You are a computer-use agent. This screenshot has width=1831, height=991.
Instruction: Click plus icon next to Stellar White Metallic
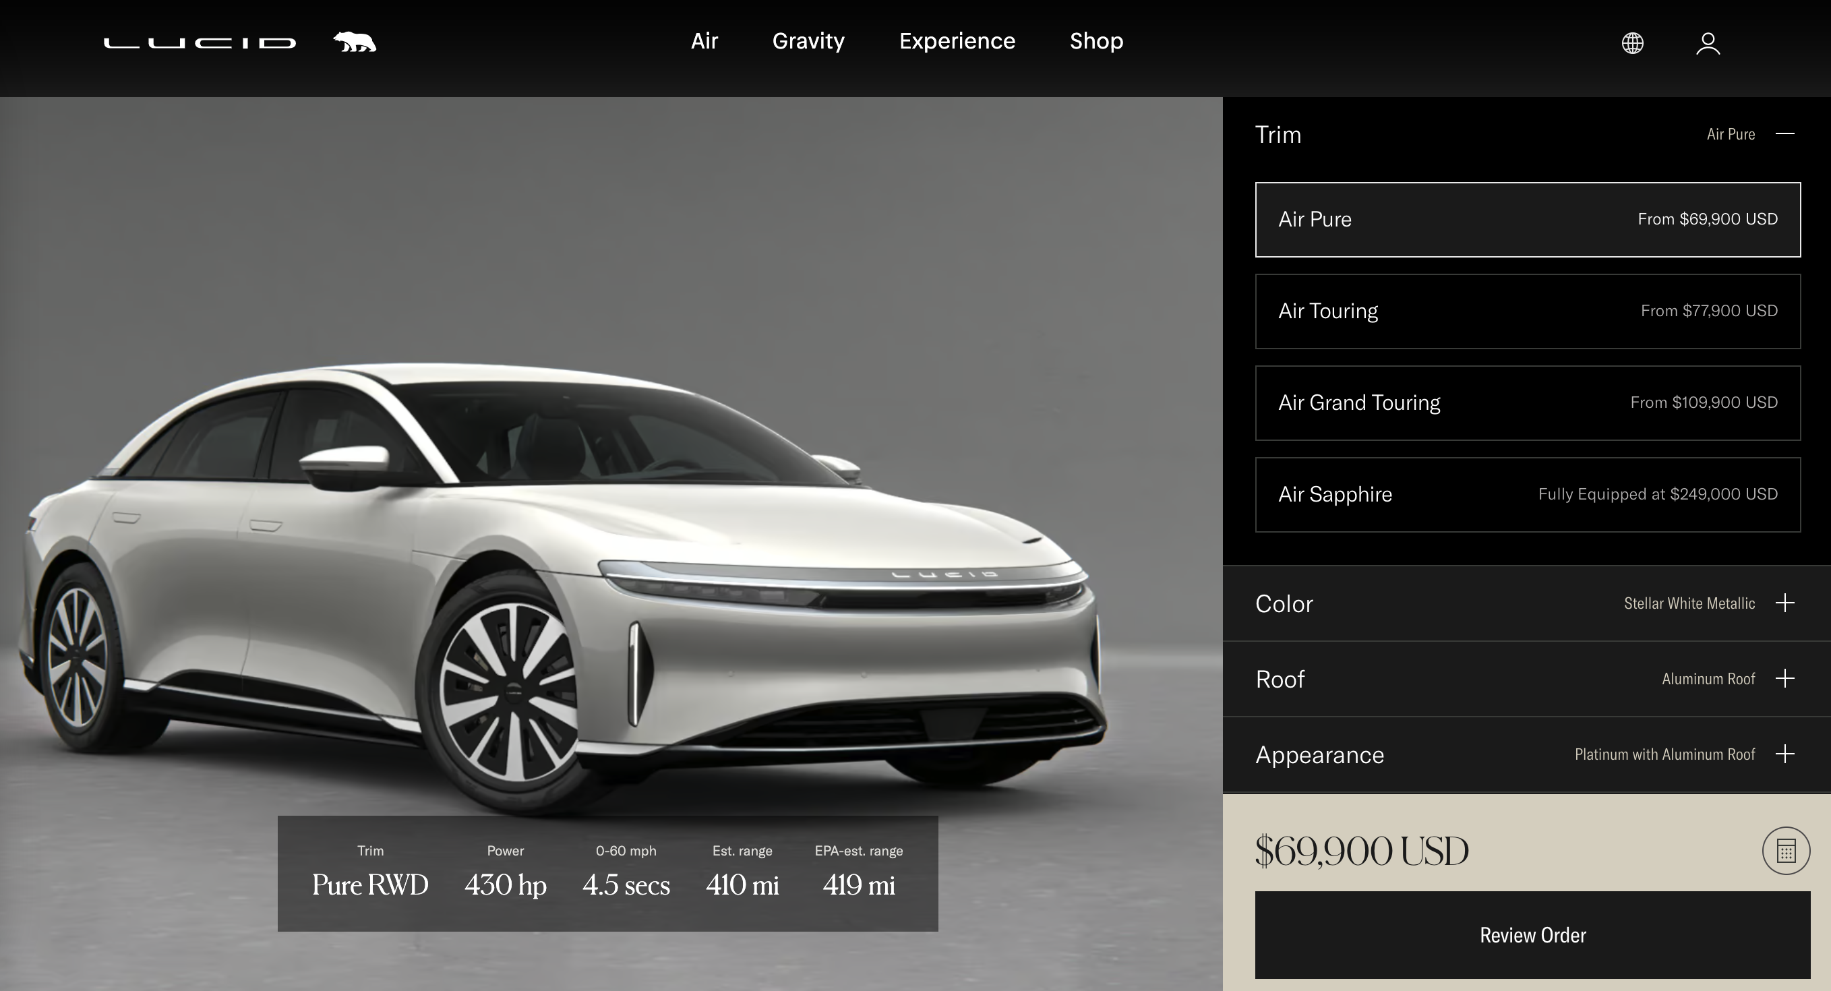(x=1784, y=603)
